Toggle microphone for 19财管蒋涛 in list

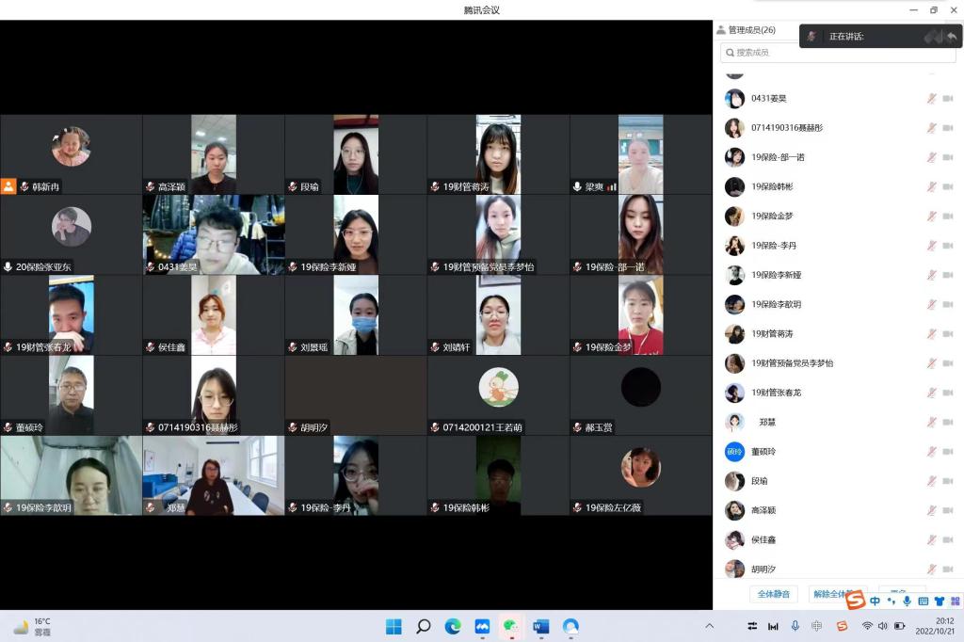[x=931, y=333]
